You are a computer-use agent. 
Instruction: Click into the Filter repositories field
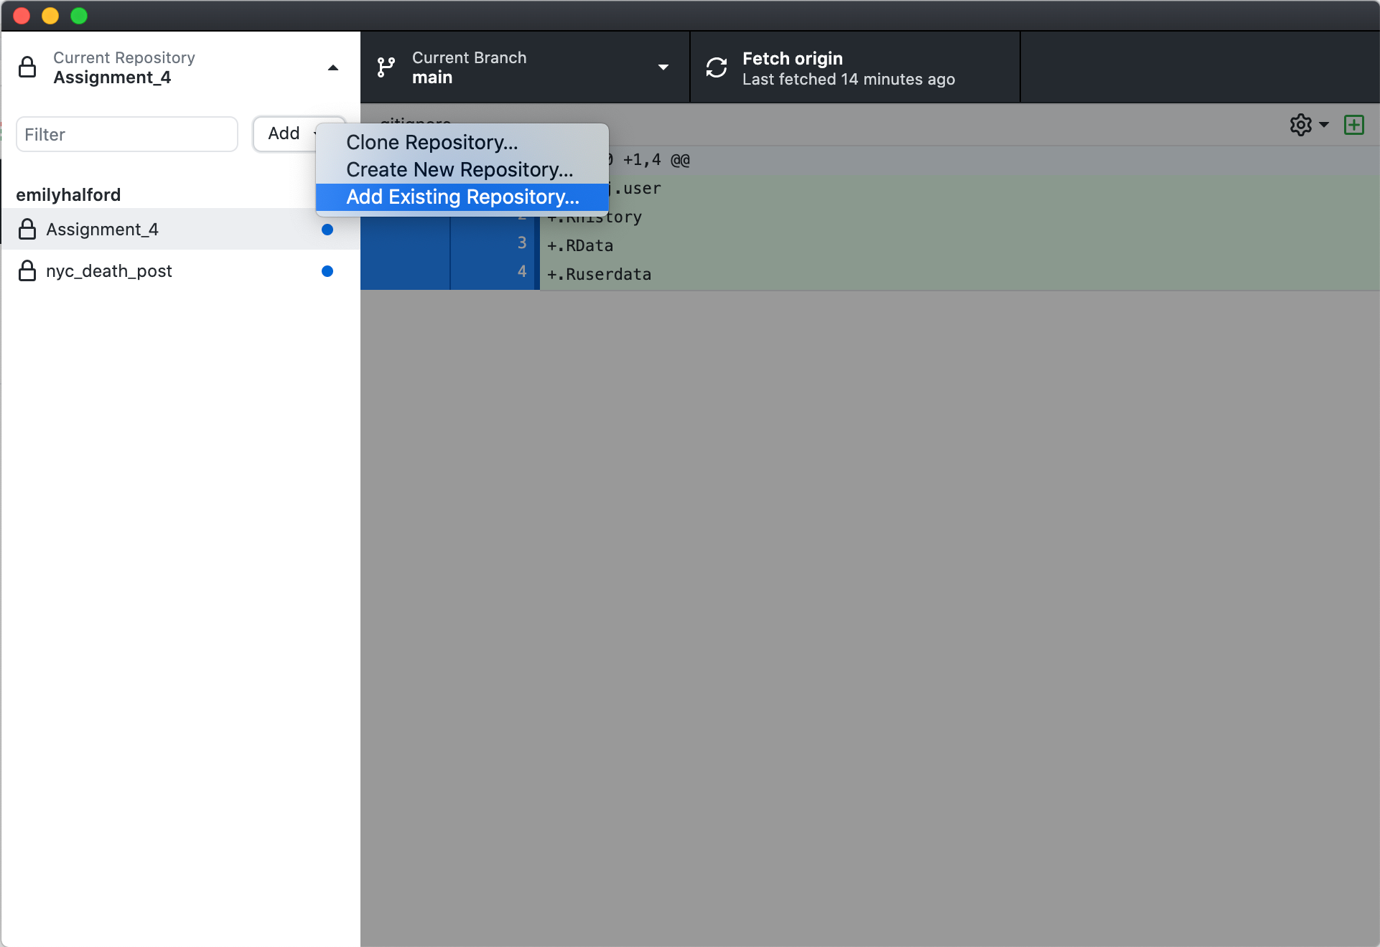(x=127, y=134)
